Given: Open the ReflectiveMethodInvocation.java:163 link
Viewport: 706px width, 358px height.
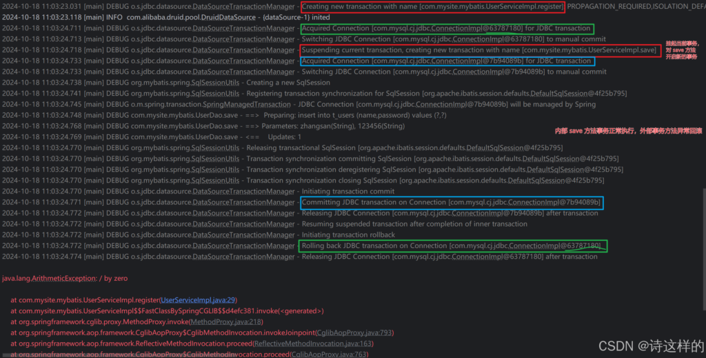Looking at the screenshot, I should tap(313, 344).
